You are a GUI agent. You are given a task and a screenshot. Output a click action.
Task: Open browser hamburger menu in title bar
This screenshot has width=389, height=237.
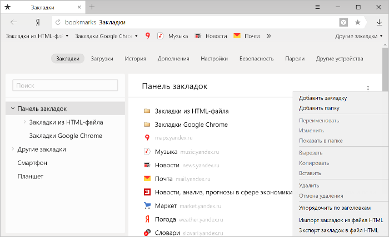(317, 7)
